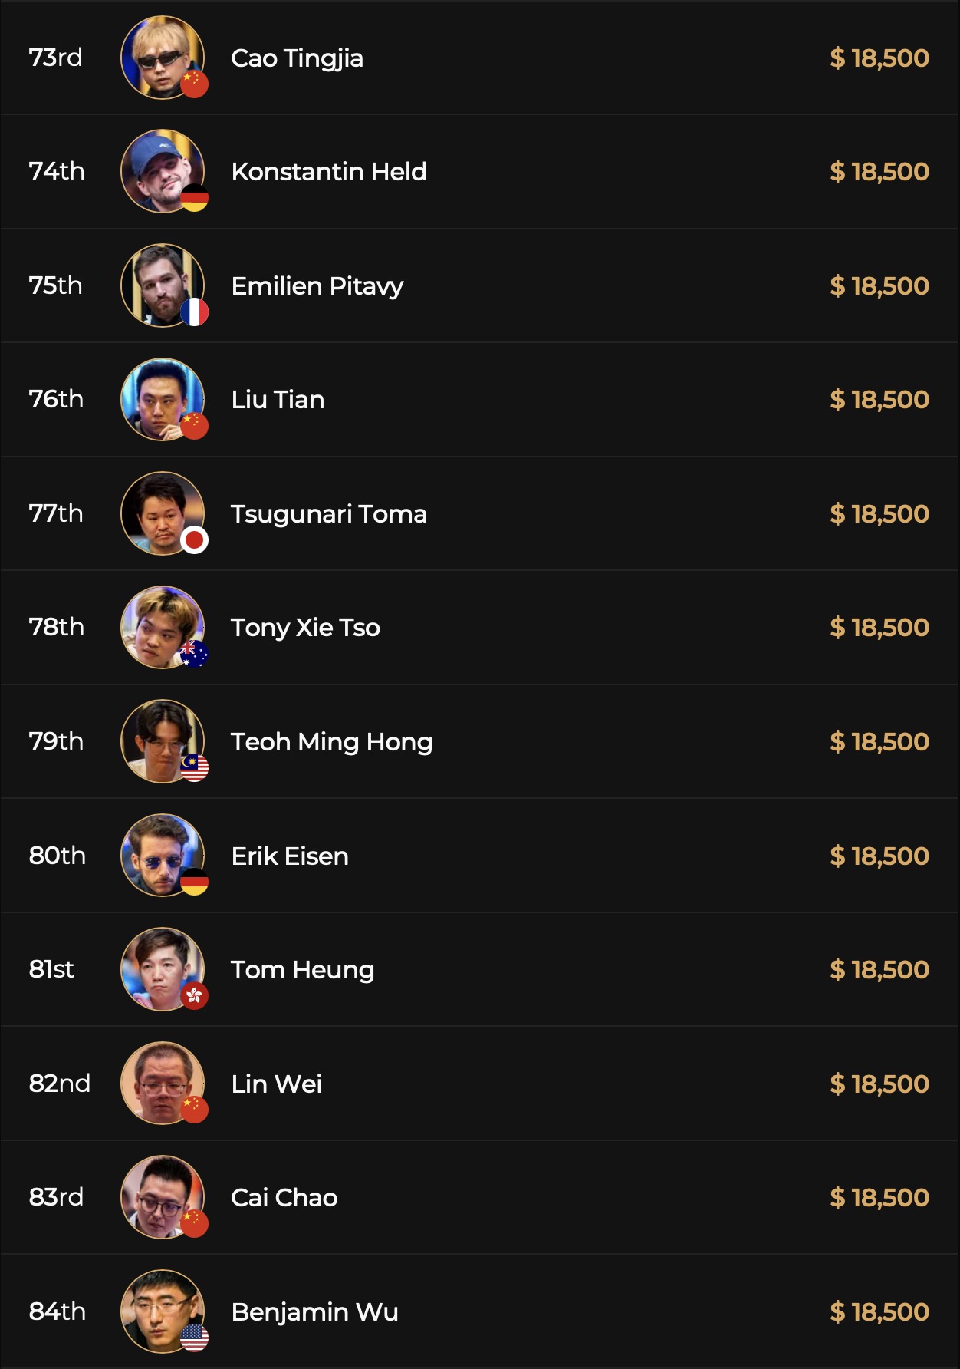This screenshot has width=960, height=1369.
Task: Click Tony Xie Tso's player name
Action: point(305,628)
